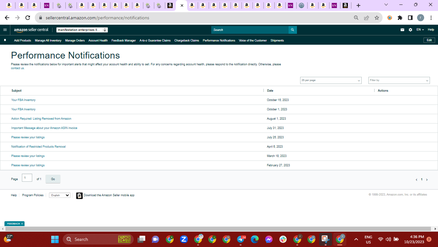
Task: Close the current browser tab
Action: click(182, 5)
